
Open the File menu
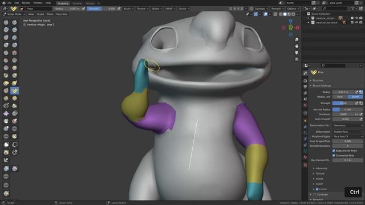(9, 3)
